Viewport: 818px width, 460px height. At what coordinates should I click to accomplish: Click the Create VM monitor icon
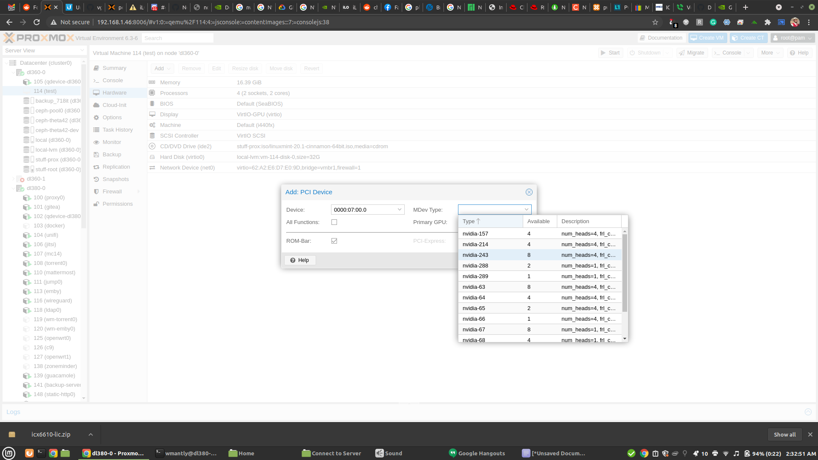[x=694, y=38]
